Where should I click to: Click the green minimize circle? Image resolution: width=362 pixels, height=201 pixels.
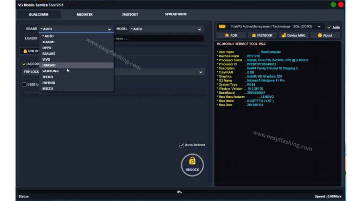[333, 4]
